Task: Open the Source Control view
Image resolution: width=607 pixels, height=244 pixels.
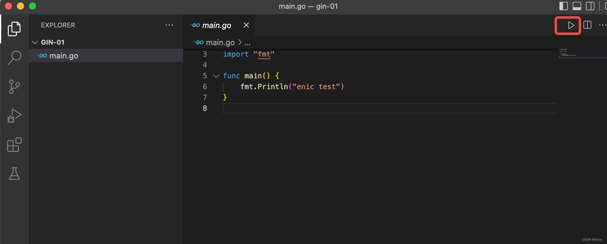Action: (x=14, y=87)
